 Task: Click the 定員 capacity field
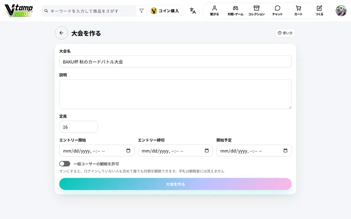click(x=78, y=127)
